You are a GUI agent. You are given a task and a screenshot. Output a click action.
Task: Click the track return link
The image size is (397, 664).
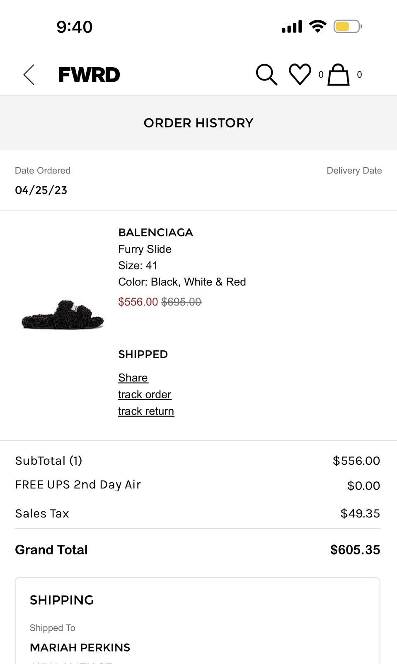pyautogui.click(x=146, y=411)
